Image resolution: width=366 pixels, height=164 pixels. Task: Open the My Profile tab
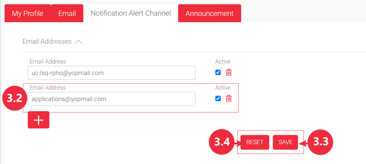tap(28, 14)
